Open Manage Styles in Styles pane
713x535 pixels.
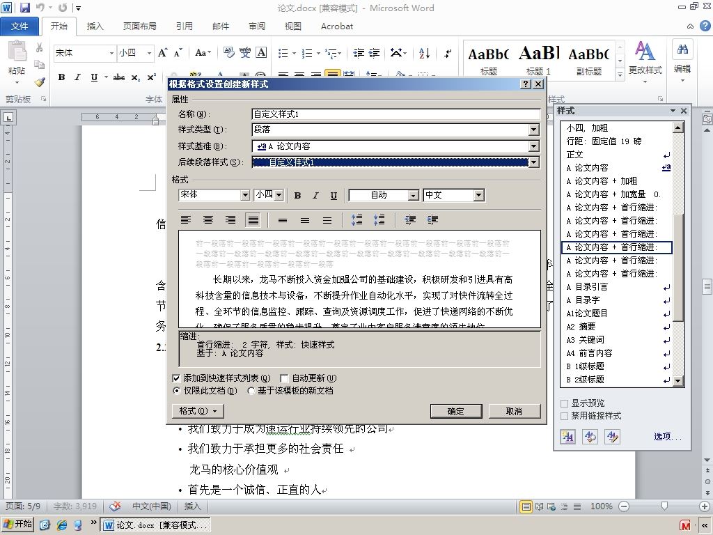[613, 437]
